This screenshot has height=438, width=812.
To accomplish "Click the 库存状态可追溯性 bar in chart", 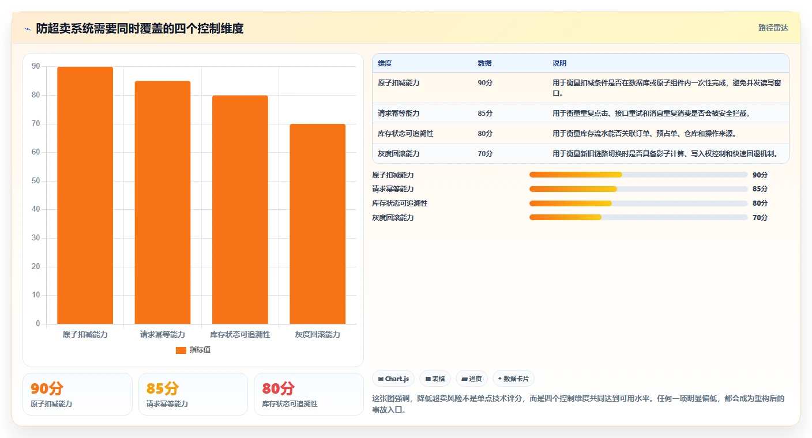I will (240, 210).
